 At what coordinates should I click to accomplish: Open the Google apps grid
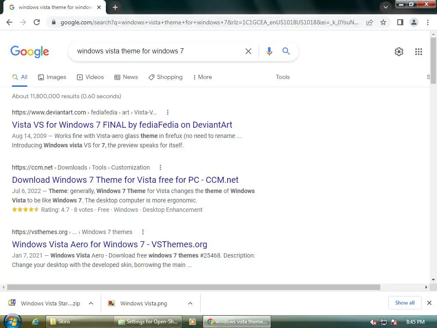(418, 52)
